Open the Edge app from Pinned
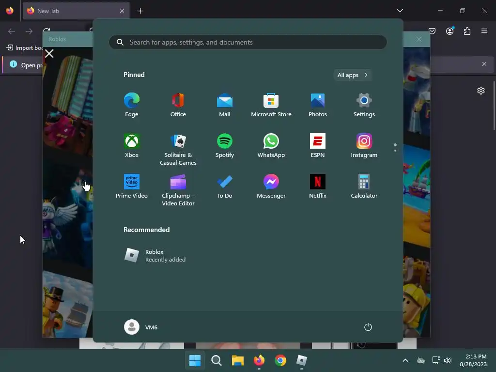Viewport: 496px width, 372px height. pyautogui.click(x=132, y=105)
